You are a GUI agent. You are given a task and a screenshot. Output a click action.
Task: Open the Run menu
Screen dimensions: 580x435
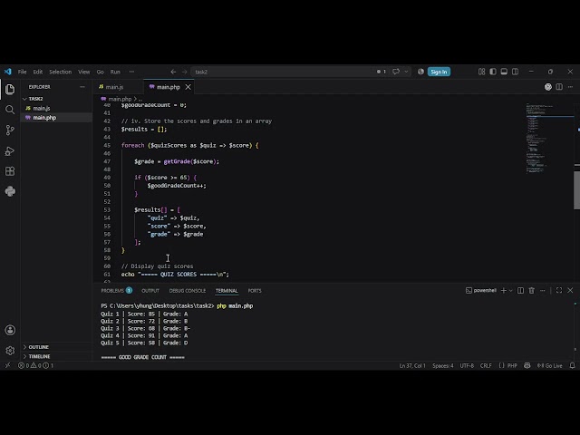115,72
